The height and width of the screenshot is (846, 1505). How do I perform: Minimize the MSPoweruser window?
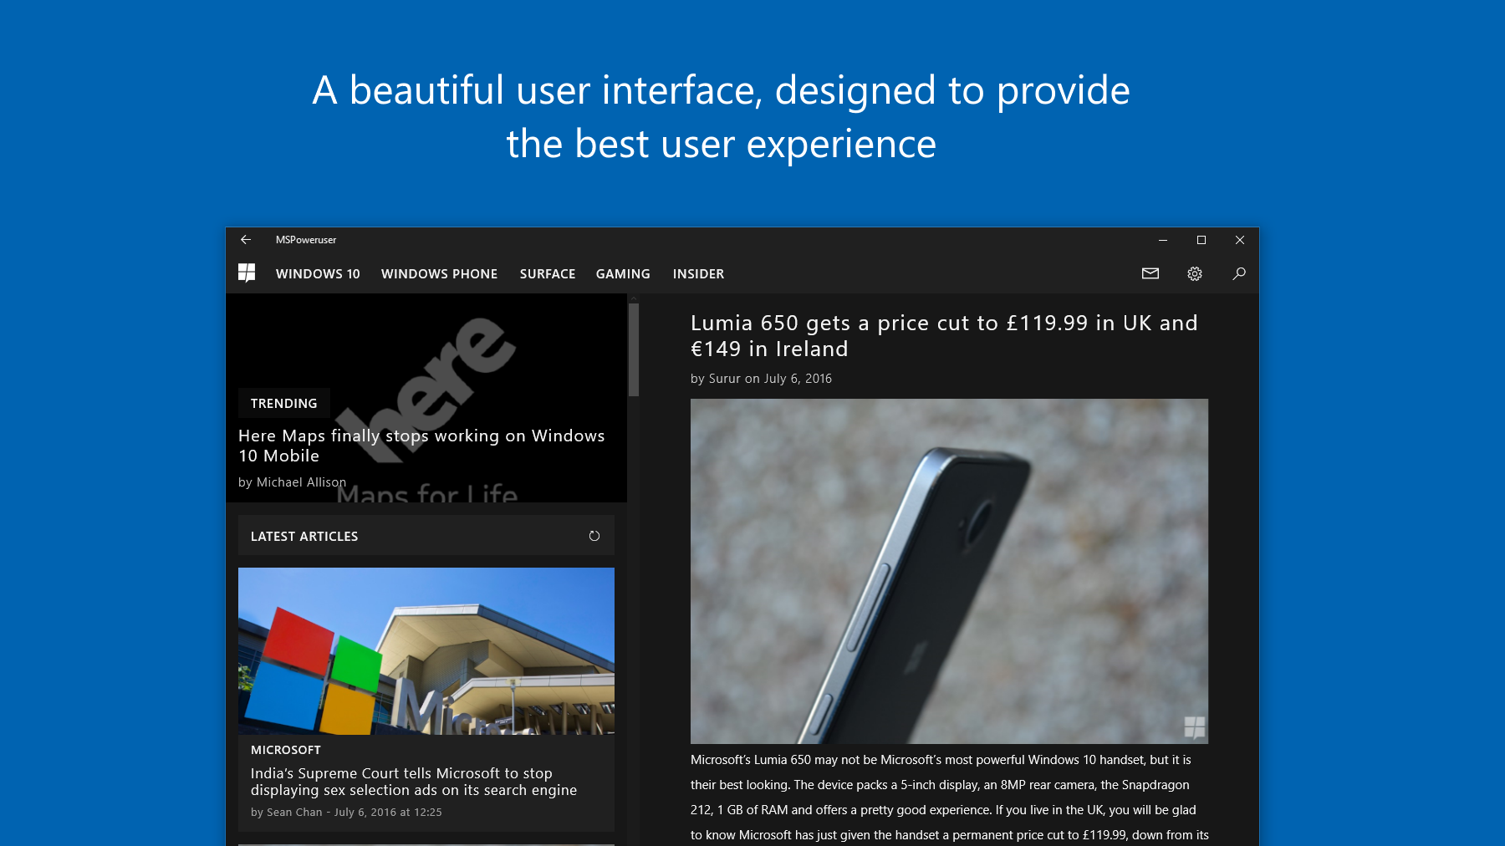(x=1163, y=240)
